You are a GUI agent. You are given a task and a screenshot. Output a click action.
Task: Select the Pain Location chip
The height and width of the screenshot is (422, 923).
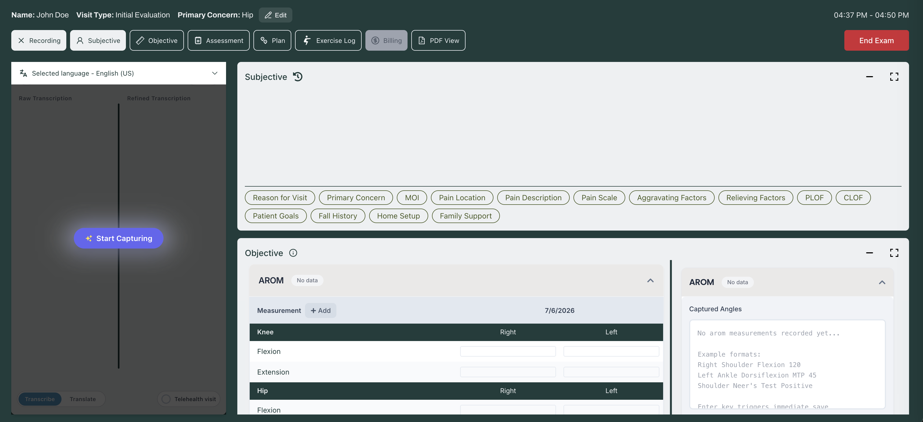point(462,198)
